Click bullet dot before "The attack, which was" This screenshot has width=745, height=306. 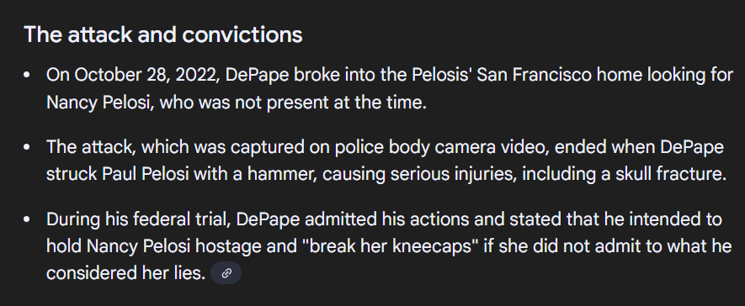click(27, 147)
